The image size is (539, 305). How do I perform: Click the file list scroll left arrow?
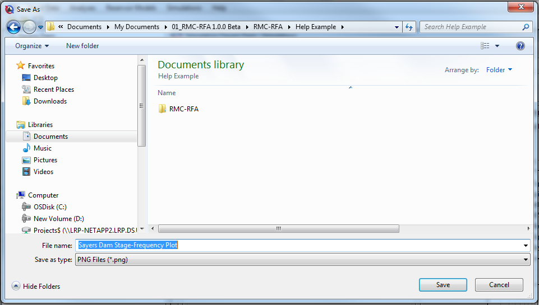pos(153,228)
